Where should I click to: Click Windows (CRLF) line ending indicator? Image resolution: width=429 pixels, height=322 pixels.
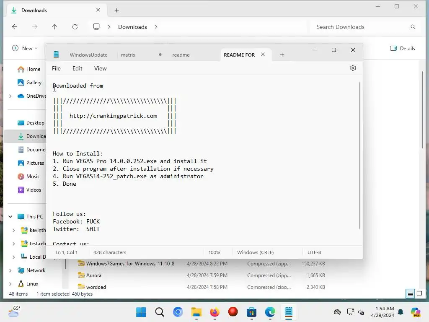[x=255, y=252]
